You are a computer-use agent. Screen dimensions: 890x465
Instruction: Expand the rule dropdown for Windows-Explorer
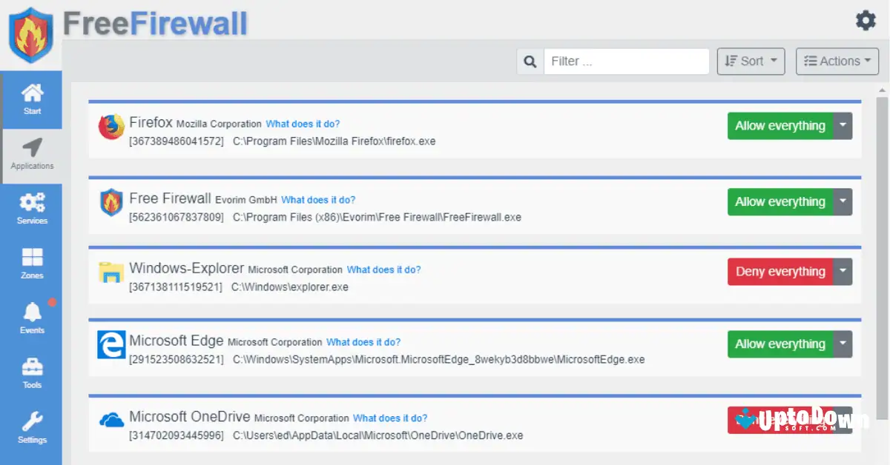click(843, 272)
